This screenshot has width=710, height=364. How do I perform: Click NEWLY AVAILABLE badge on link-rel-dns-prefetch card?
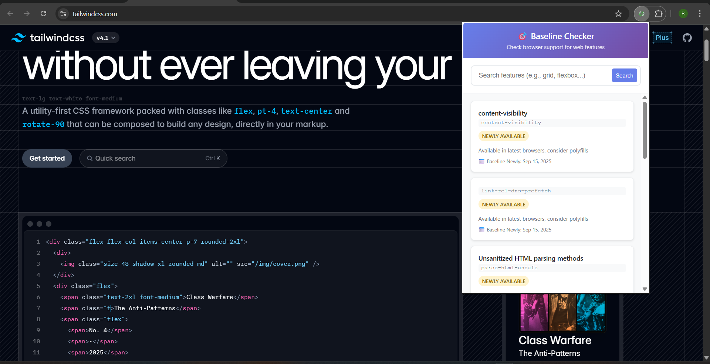[x=503, y=205]
